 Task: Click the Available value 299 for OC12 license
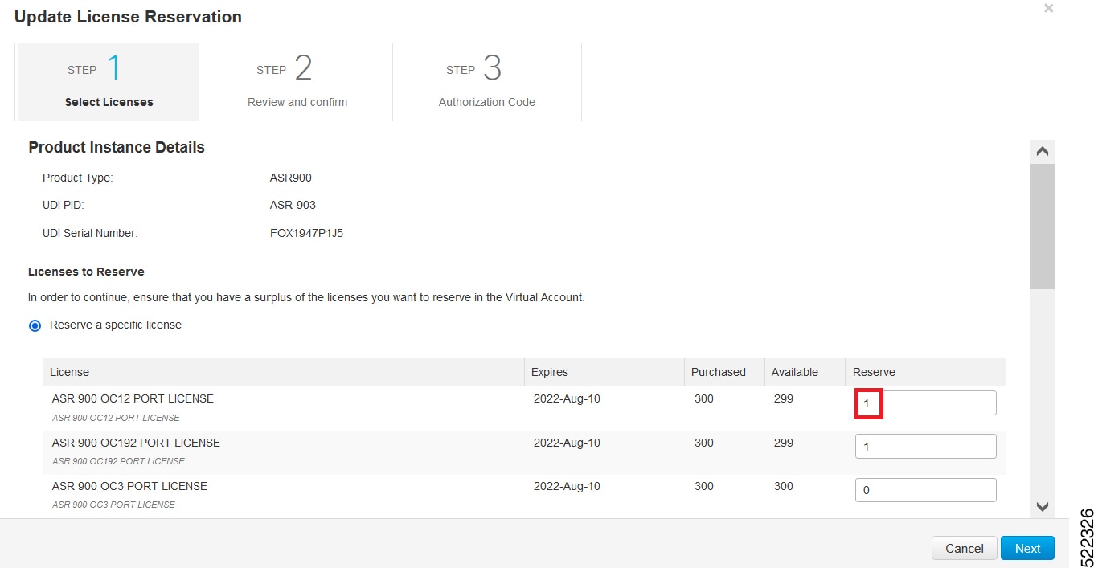tap(784, 398)
